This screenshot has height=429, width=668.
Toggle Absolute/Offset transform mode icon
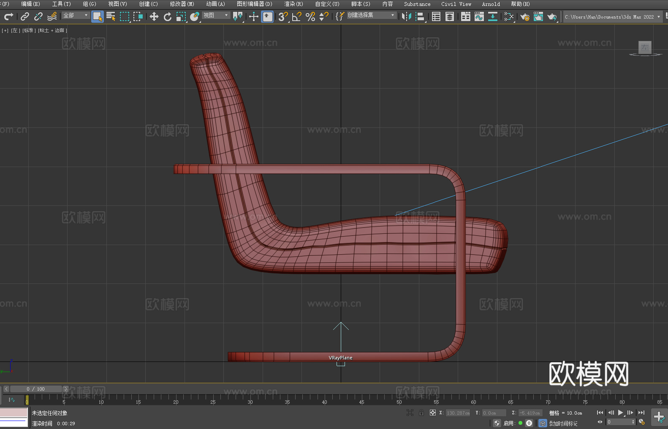point(432,413)
